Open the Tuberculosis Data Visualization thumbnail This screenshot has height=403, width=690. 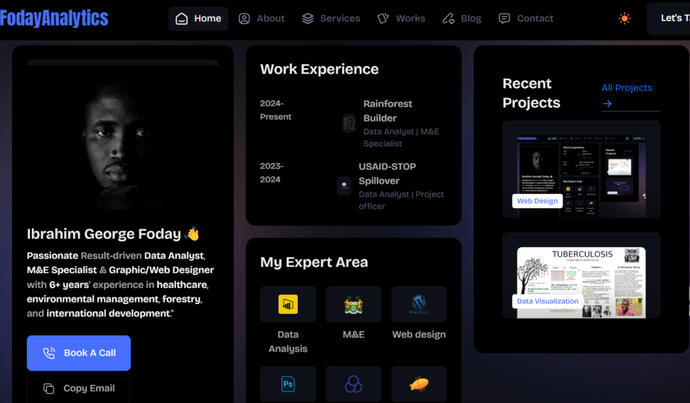[x=581, y=282]
